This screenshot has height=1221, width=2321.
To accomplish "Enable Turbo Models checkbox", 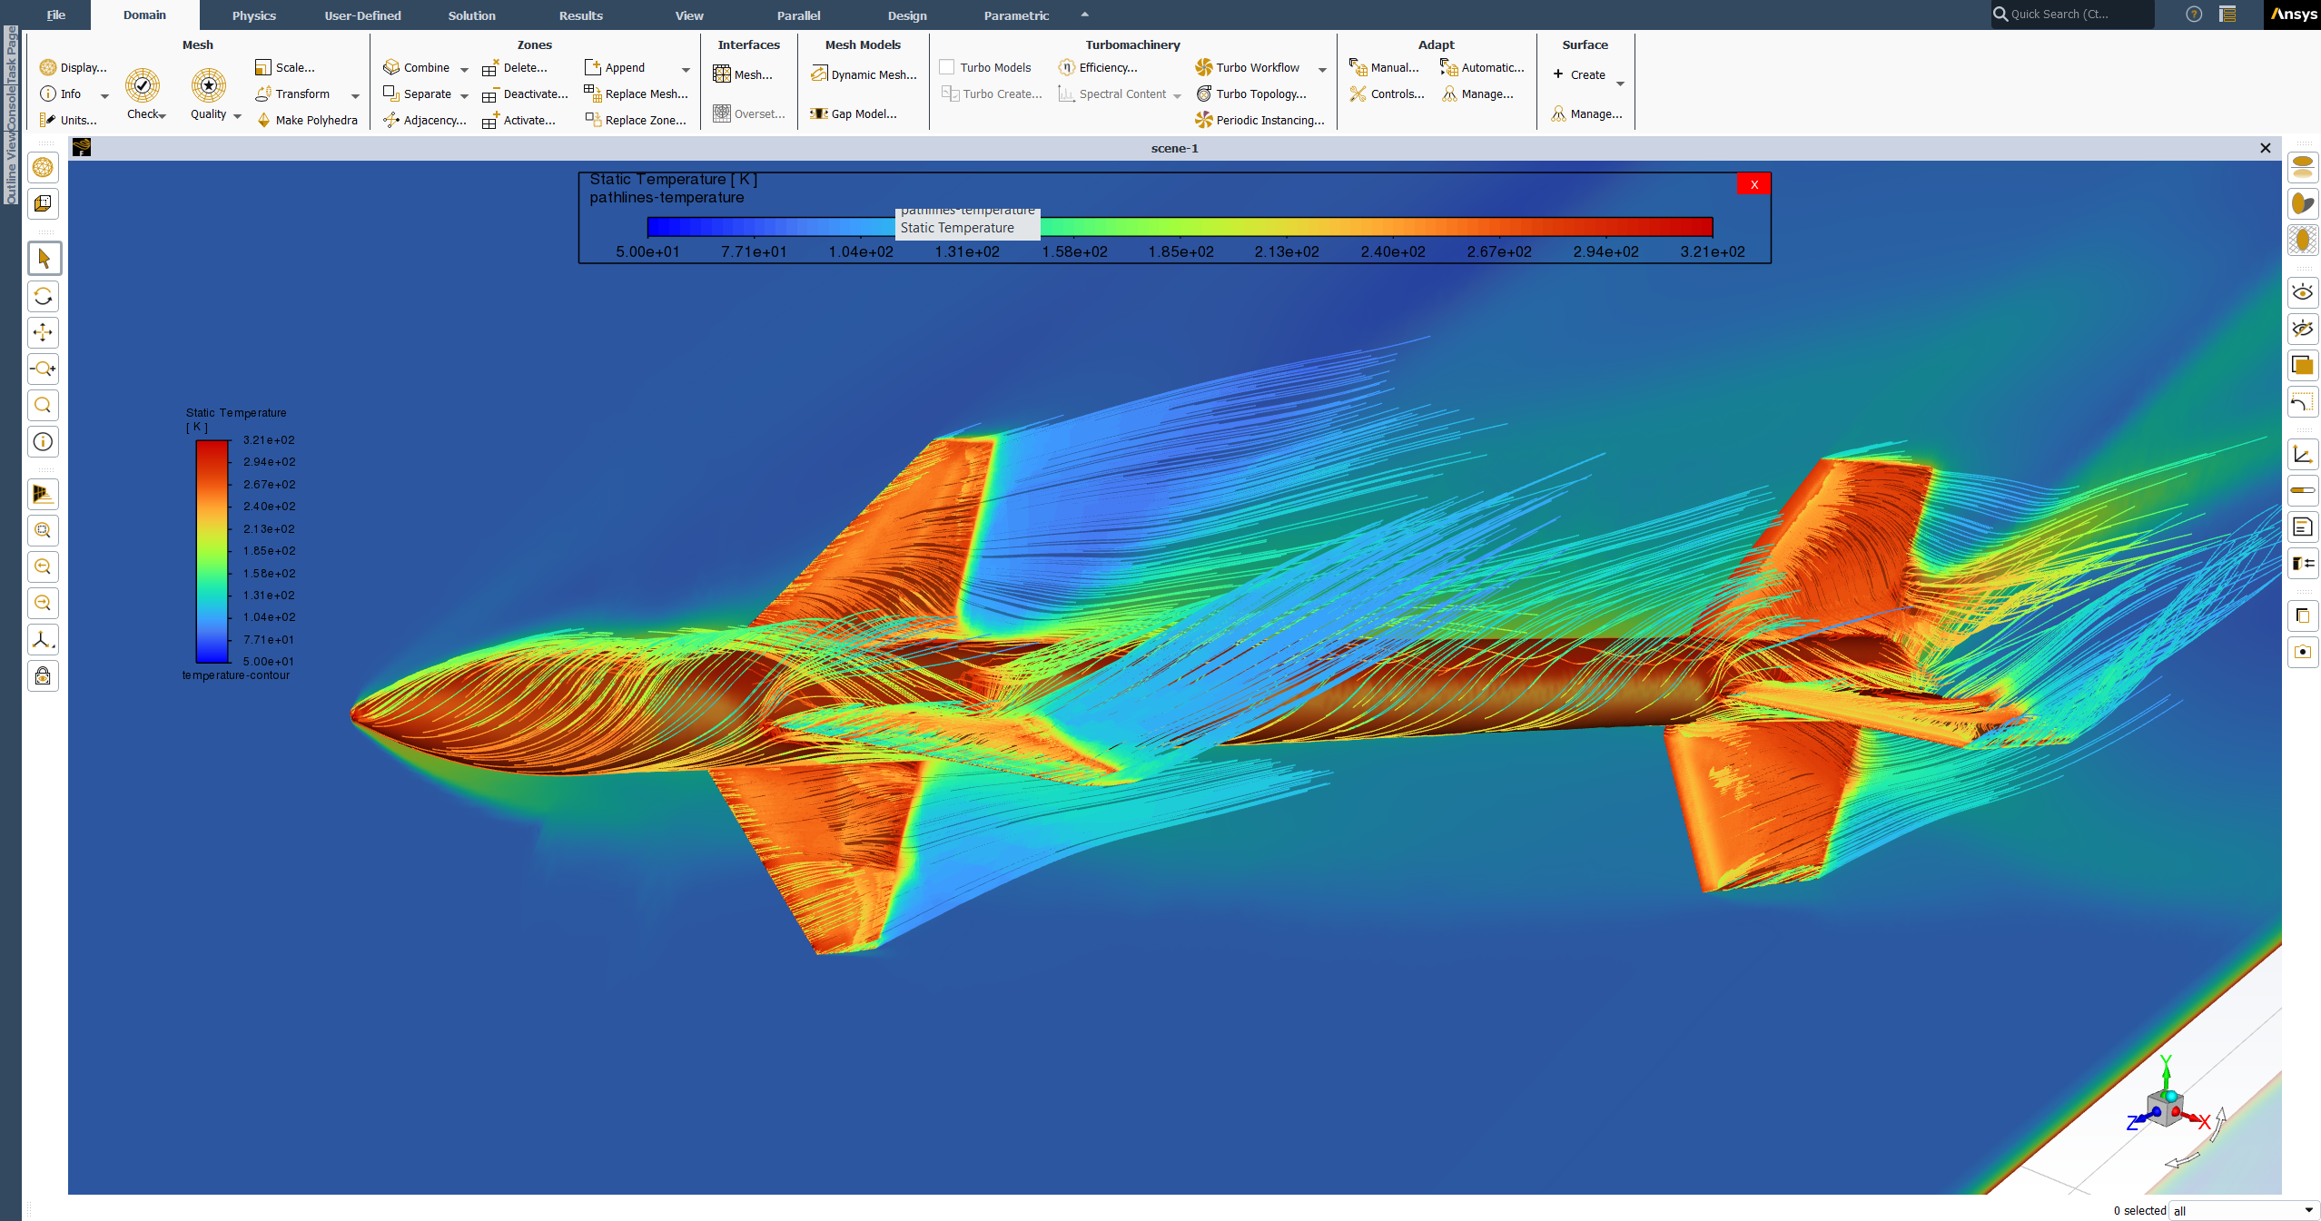I will [947, 67].
